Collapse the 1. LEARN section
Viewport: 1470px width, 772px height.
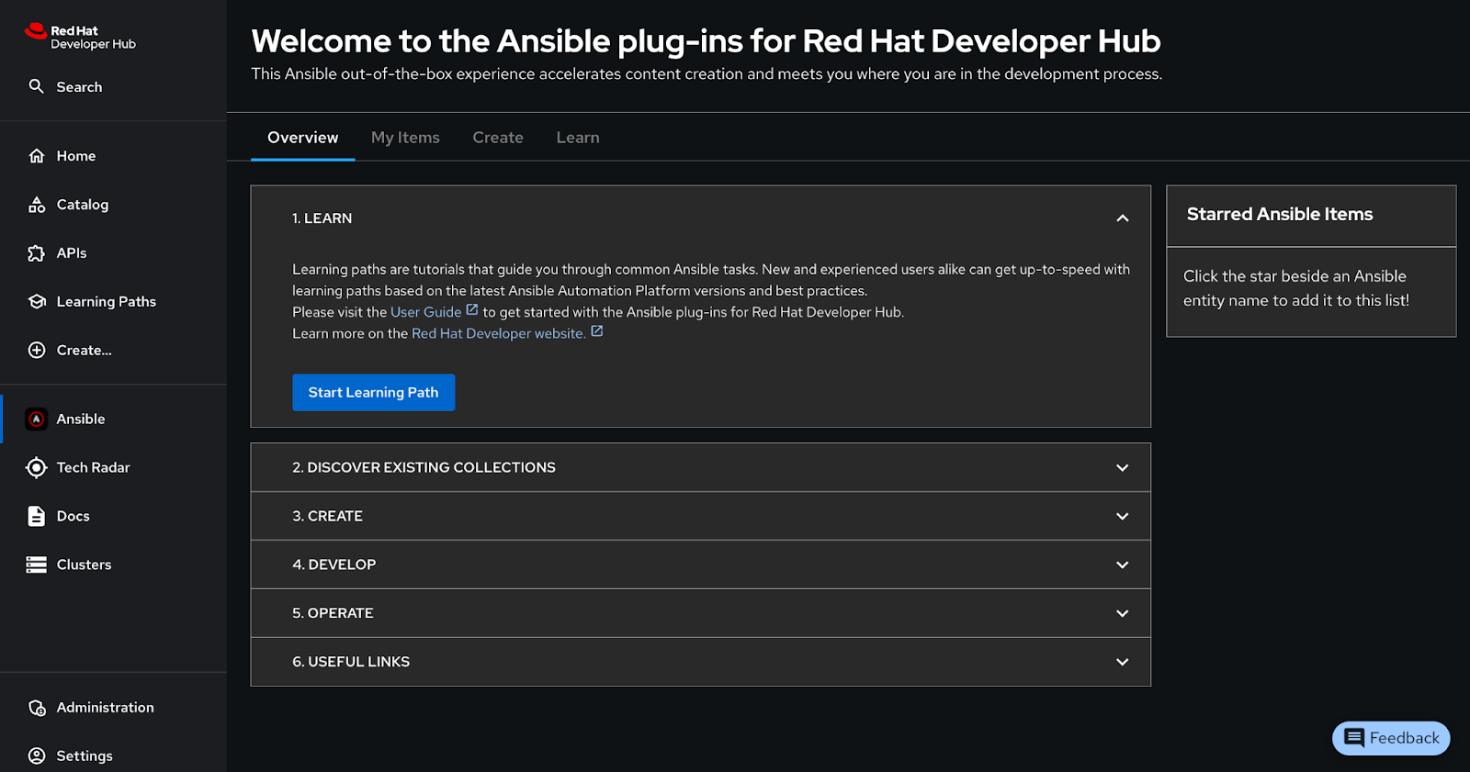click(1122, 218)
